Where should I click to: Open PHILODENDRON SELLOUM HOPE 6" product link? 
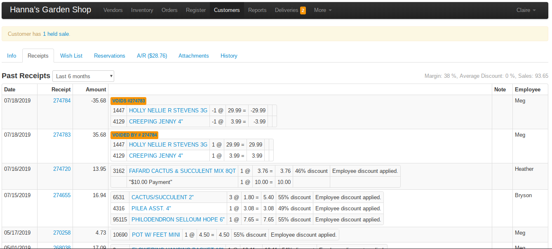pyautogui.click(x=178, y=219)
